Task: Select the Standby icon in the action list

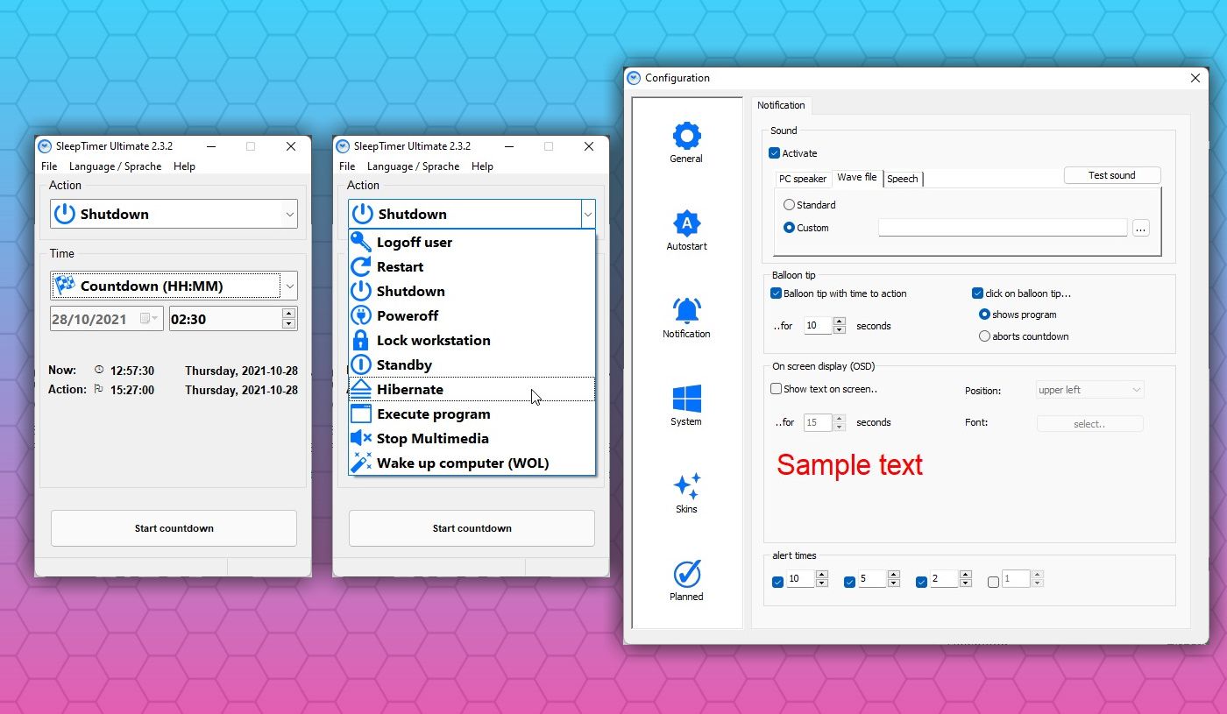Action: pyautogui.click(x=360, y=364)
